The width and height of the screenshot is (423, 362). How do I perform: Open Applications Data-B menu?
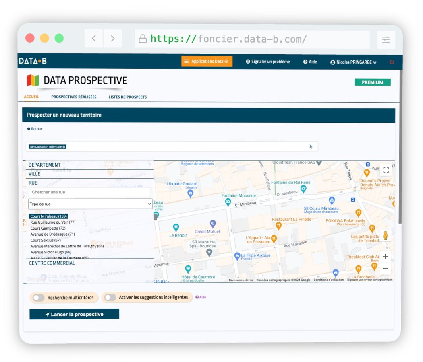(x=207, y=61)
